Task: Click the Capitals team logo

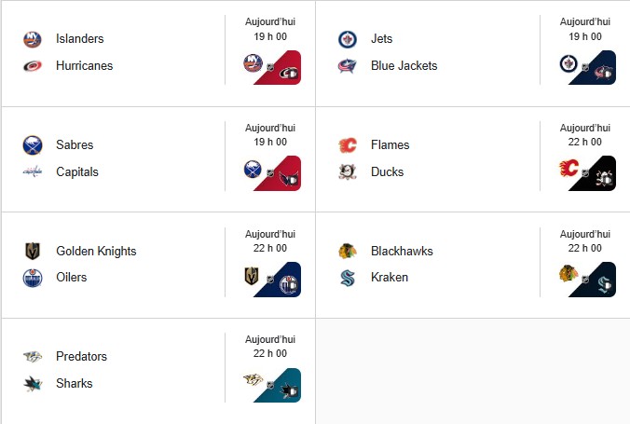Action: (33, 172)
